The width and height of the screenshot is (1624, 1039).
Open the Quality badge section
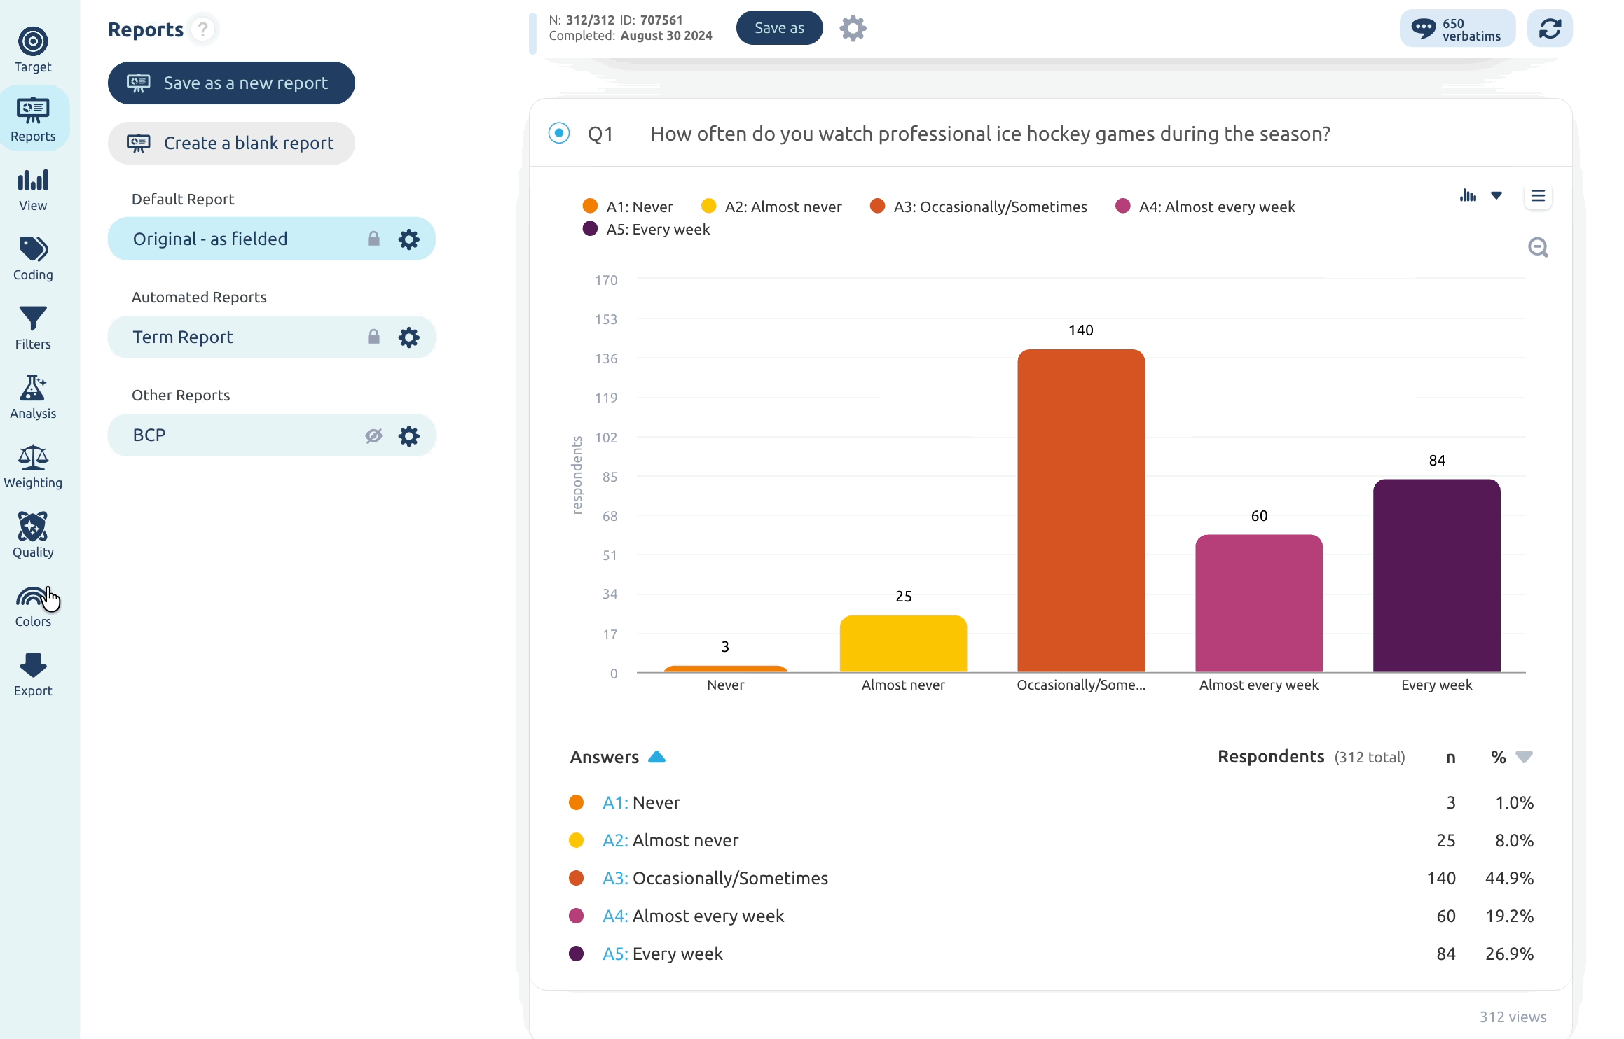pyautogui.click(x=33, y=536)
